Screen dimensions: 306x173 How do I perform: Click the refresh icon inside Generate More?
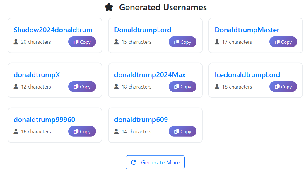click(x=134, y=162)
